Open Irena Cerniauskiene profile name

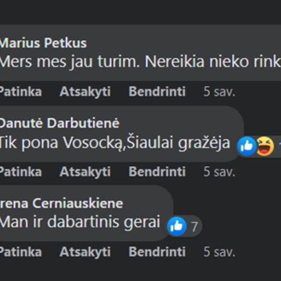coord(61,203)
